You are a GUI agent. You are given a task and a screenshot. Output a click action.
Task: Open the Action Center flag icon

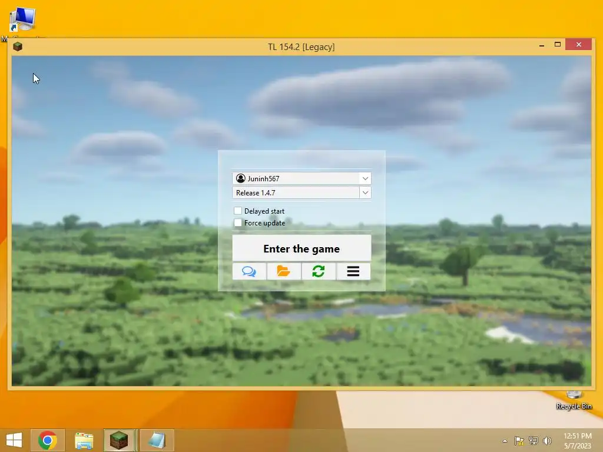(519, 440)
